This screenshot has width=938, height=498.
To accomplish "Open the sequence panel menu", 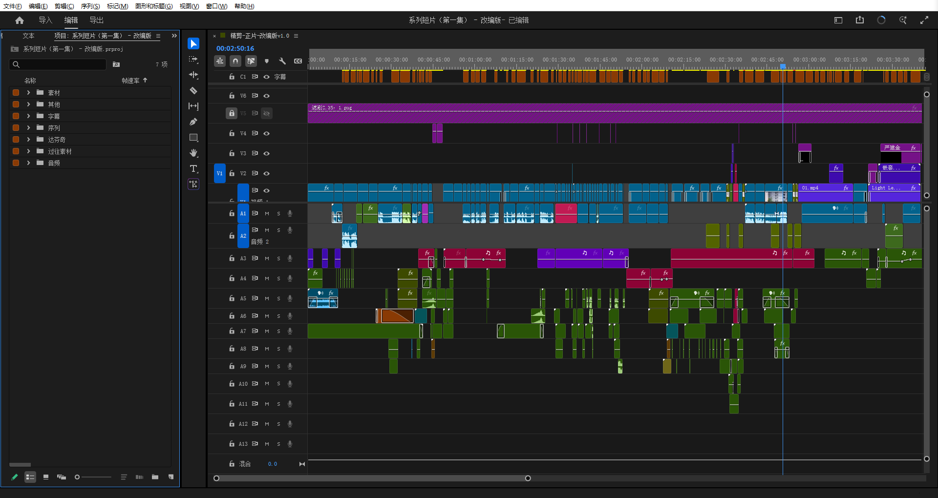I will point(296,36).
